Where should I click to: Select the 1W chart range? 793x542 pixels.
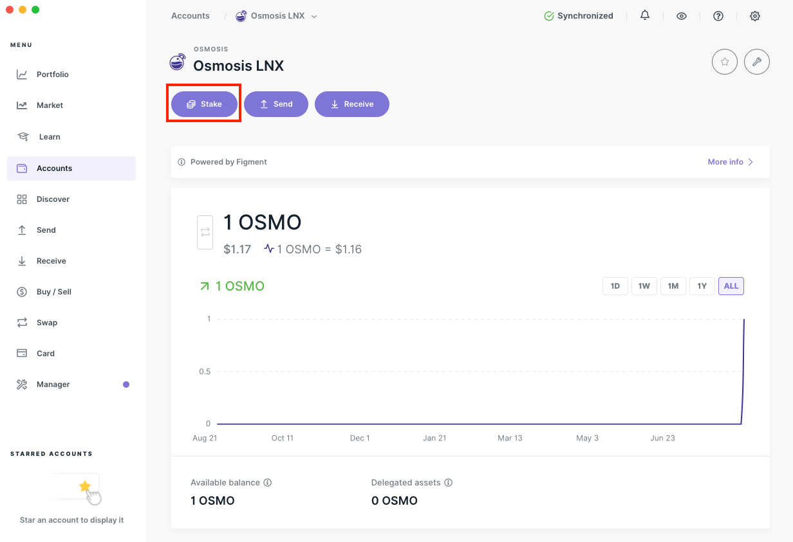pos(644,286)
